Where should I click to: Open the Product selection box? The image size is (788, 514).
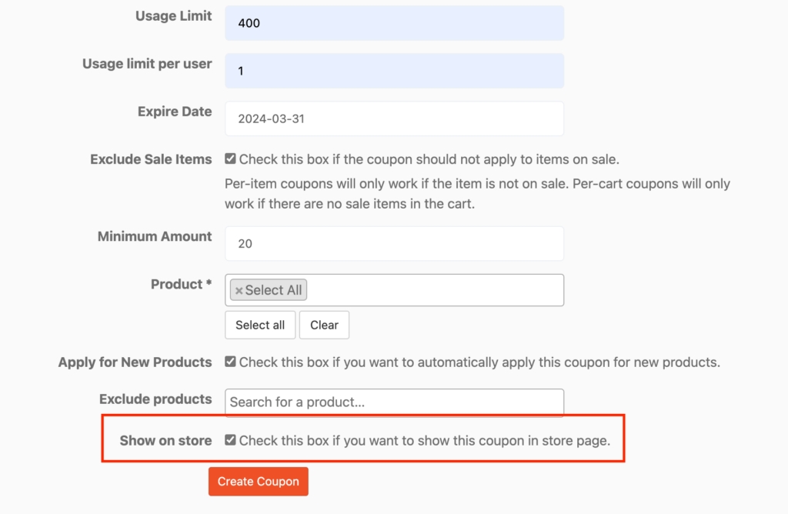coord(435,290)
